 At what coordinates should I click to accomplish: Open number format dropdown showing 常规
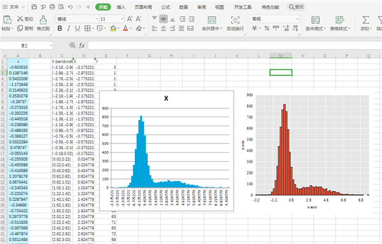click(x=297, y=18)
